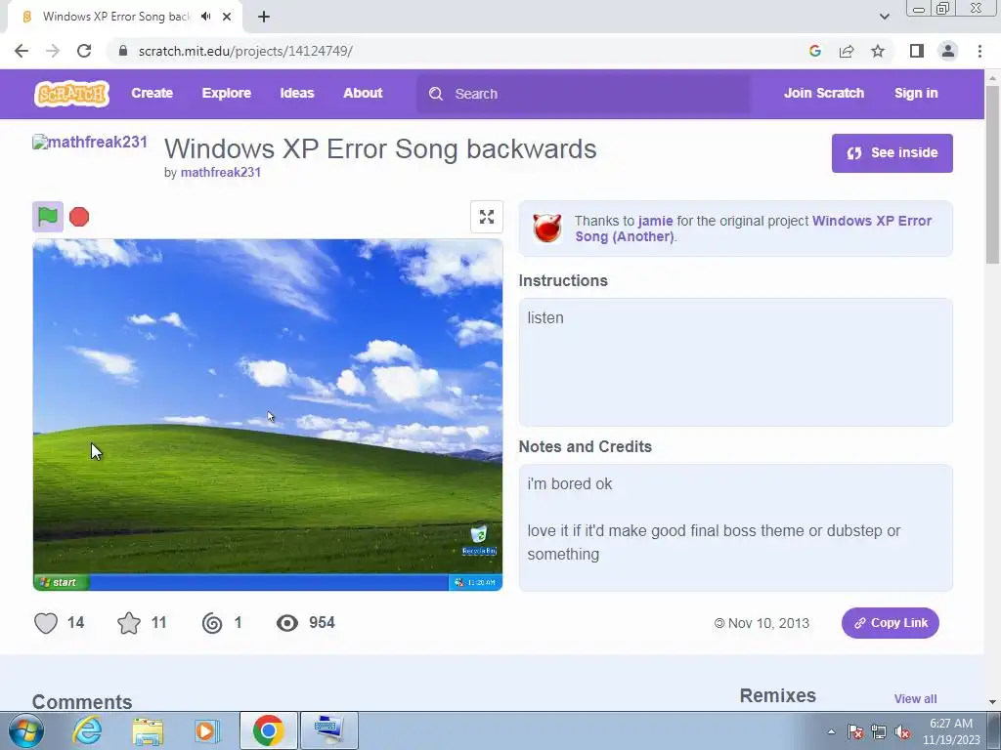Reload the current page

(x=84, y=51)
